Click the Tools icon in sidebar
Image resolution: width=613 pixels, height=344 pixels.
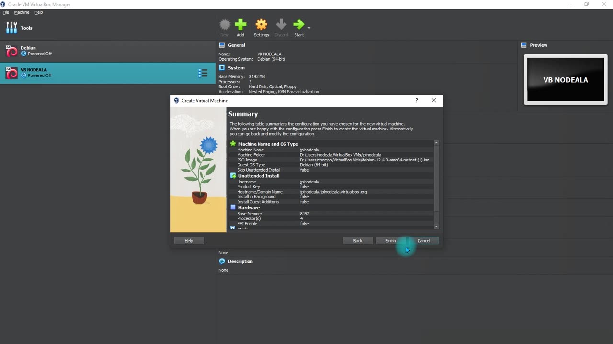(x=11, y=28)
